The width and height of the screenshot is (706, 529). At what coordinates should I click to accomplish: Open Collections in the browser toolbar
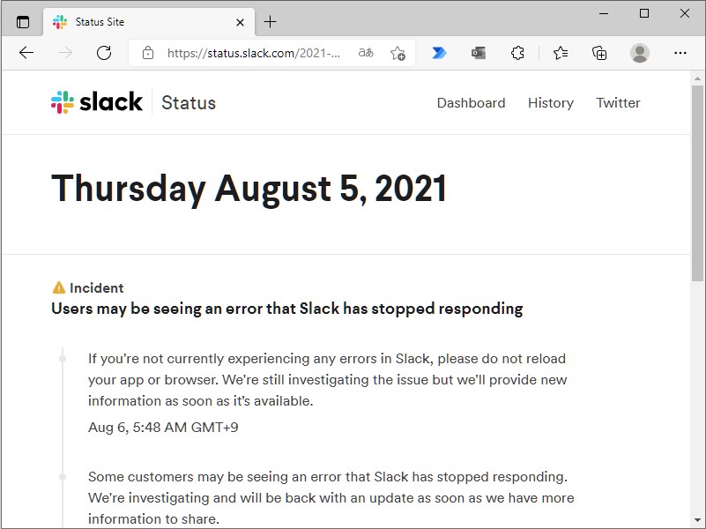click(x=600, y=53)
